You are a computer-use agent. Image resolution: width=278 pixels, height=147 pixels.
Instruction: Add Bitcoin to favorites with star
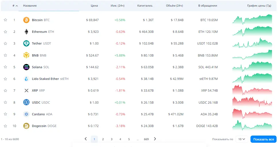click(x=5, y=20)
